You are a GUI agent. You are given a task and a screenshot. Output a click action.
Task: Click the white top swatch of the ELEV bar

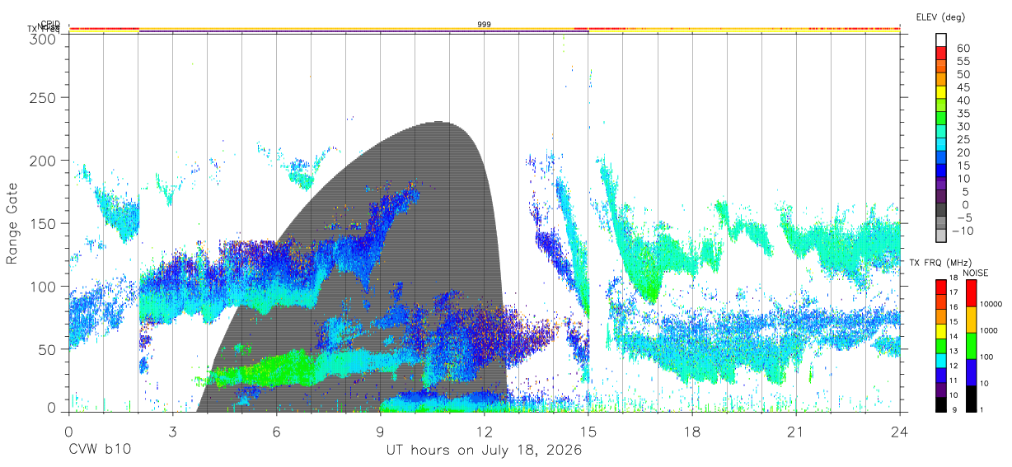coord(941,40)
